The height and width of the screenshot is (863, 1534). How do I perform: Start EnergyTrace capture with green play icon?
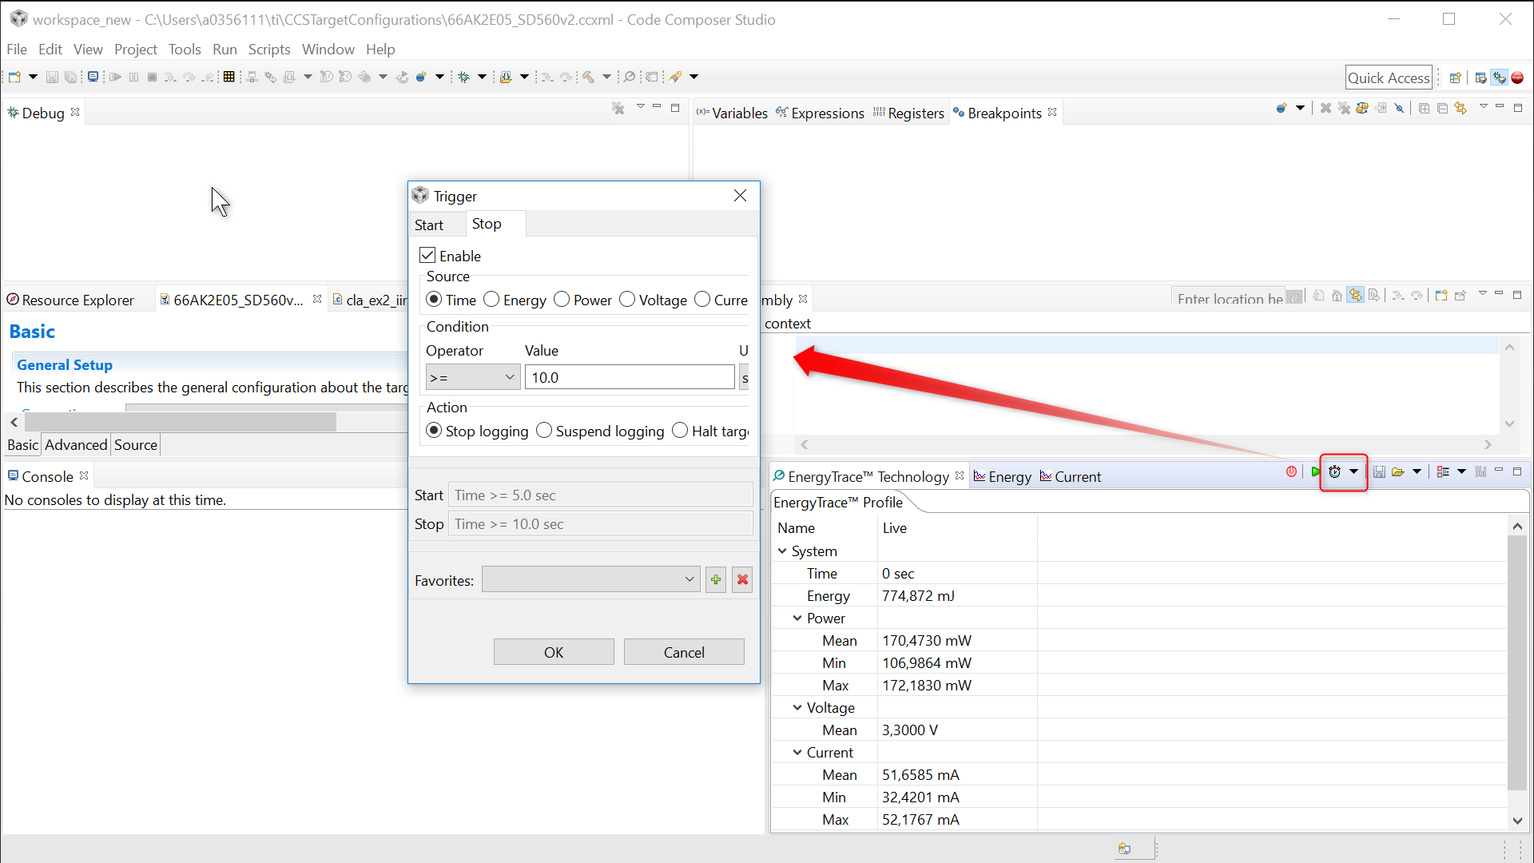pyautogui.click(x=1315, y=471)
